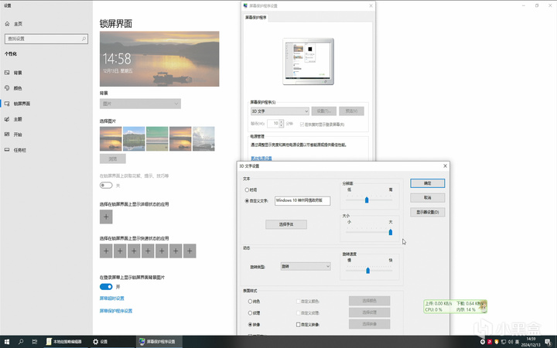Image resolution: width=557 pixels, height=348 pixels.
Task: Decrease wait minutes with spinner down arrow
Action: 282,125
